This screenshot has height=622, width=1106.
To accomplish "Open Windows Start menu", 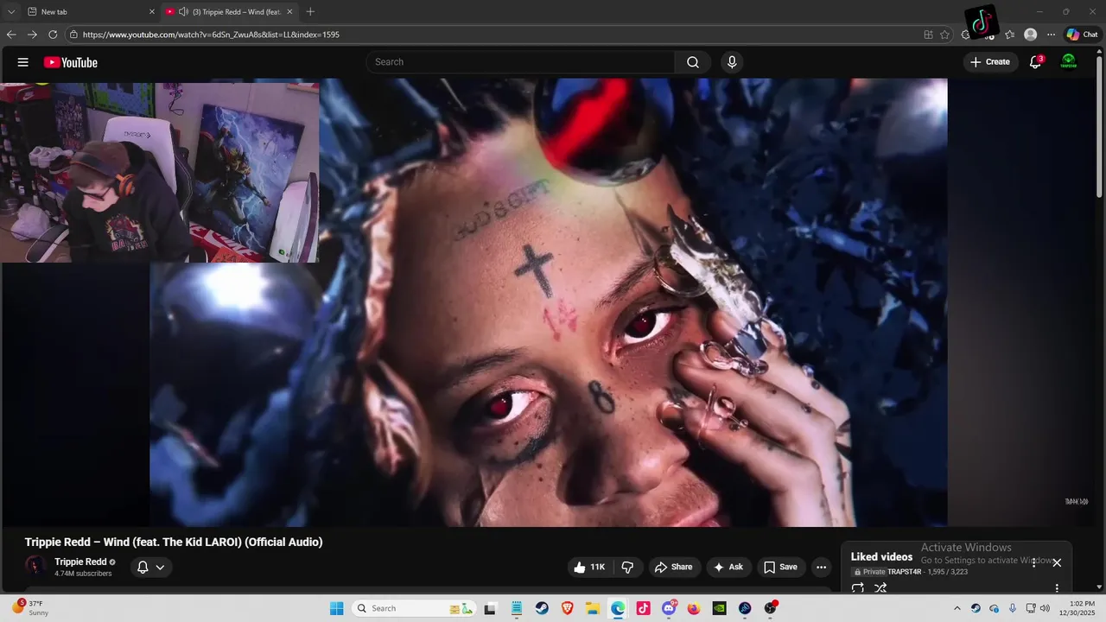I will [x=337, y=608].
